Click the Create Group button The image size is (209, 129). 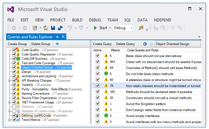[17, 44]
